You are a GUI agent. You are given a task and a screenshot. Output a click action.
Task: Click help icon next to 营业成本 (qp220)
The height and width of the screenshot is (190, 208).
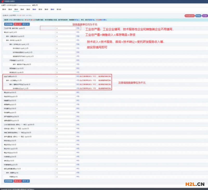[x=15, y=92]
